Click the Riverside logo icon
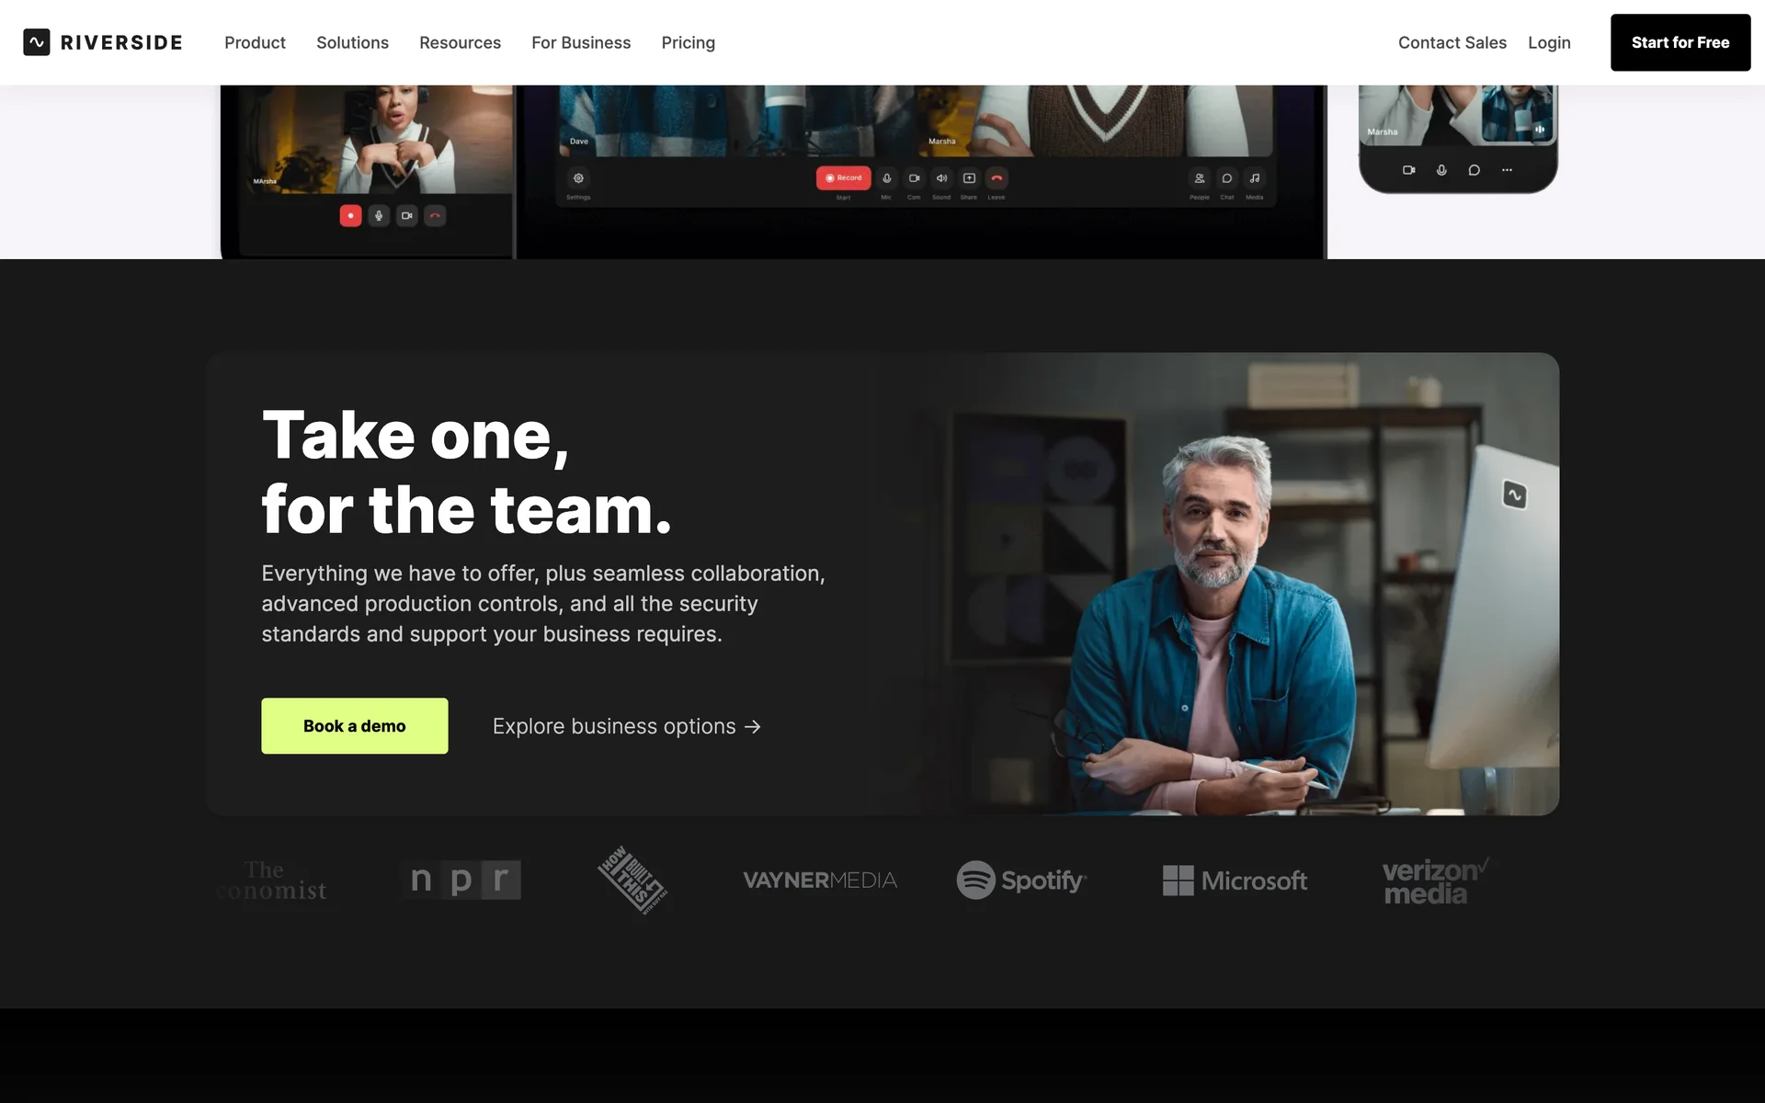The image size is (1765, 1103). tap(37, 42)
